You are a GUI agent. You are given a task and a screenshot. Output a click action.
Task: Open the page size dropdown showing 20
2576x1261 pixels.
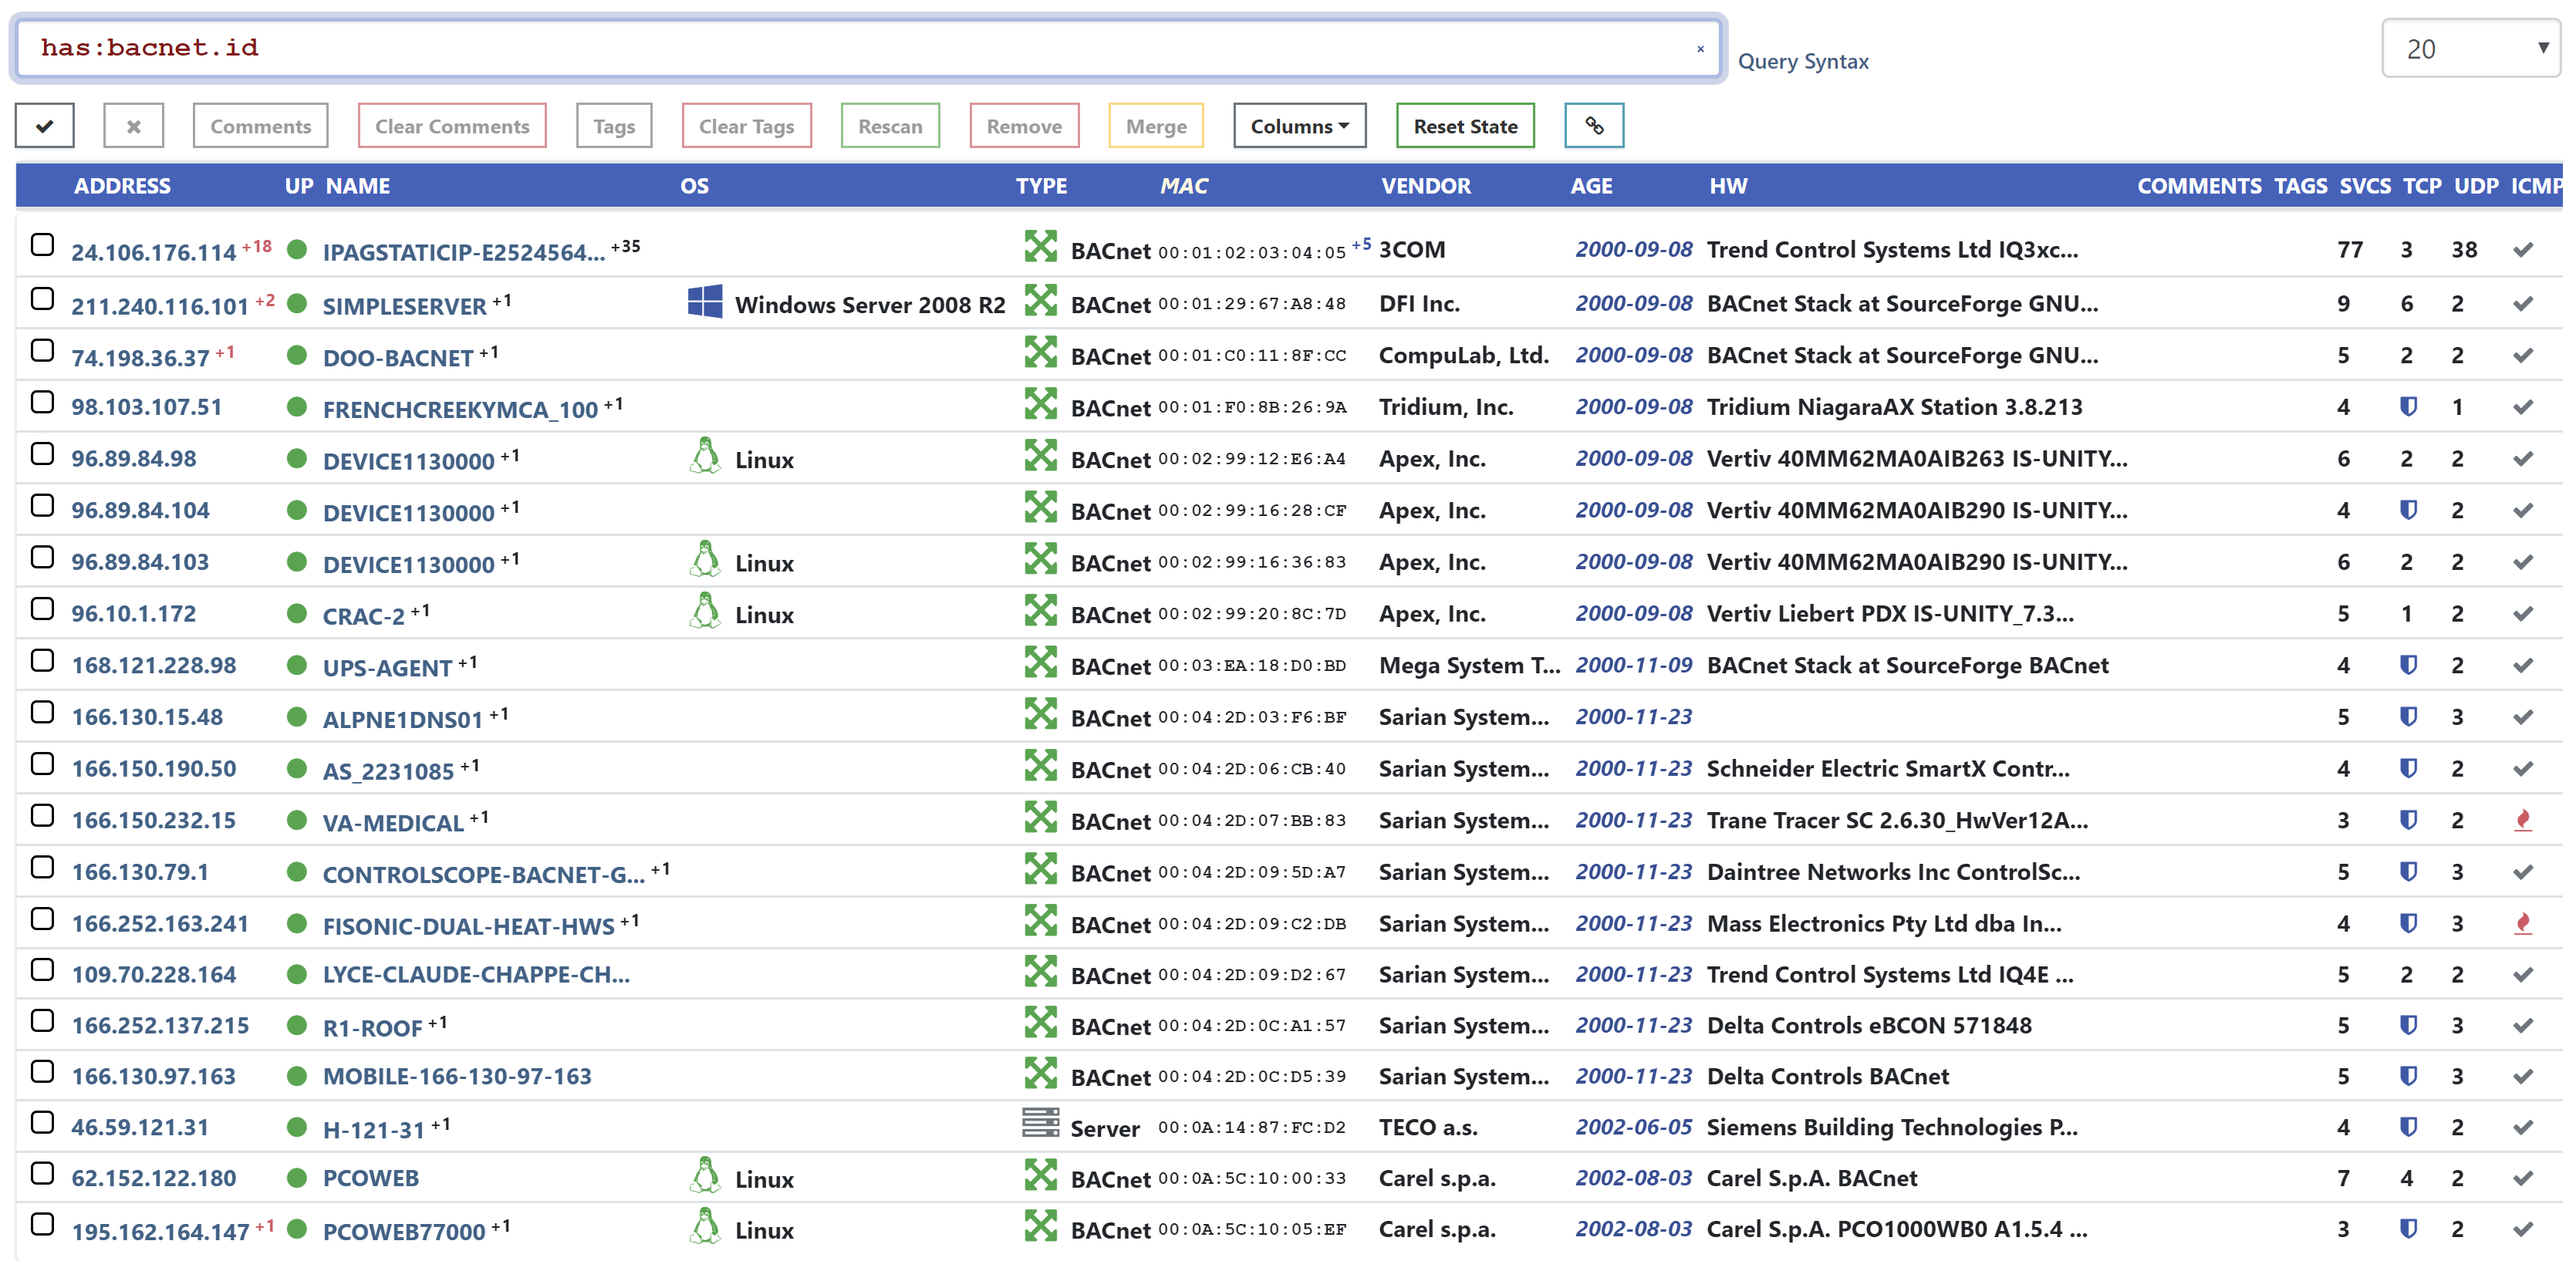click(2471, 48)
